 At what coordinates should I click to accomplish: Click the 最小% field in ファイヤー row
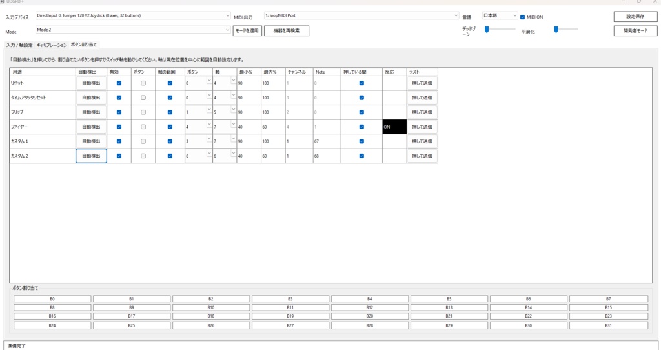[249, 127]
